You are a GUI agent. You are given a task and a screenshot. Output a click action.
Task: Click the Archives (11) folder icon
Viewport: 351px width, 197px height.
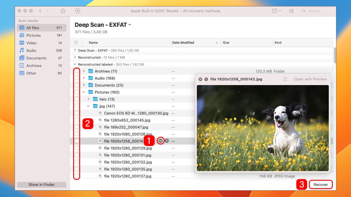[91, 71]
